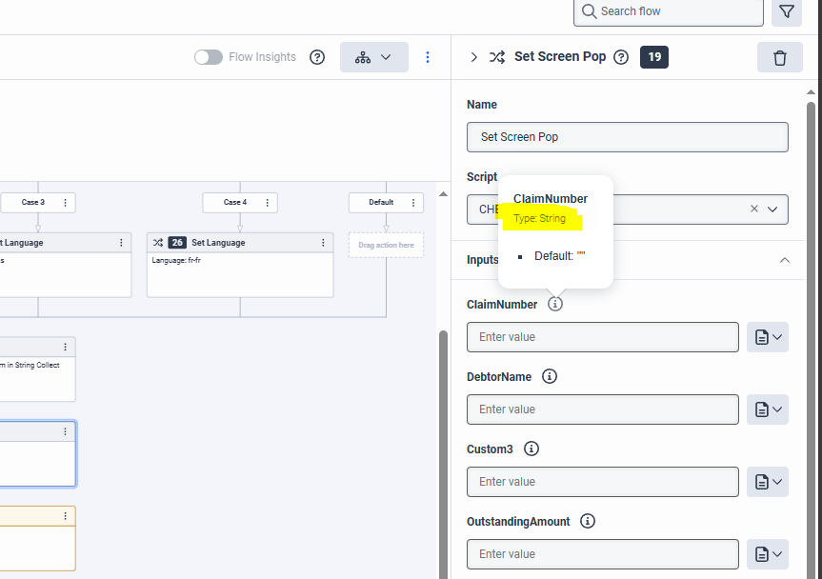This screenshot has height=579, width=822.
Task: View info for the Custom3 input
Action: [x=531, y=449]
